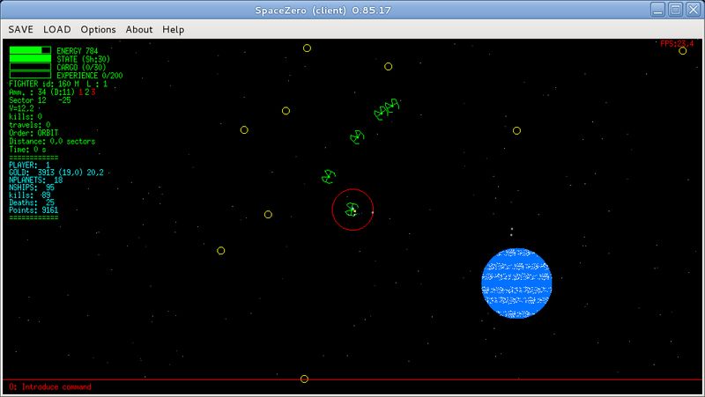Viewport: 705px width, 397px height.
Task: Click the red FPS counter
Action: (677, 43)
